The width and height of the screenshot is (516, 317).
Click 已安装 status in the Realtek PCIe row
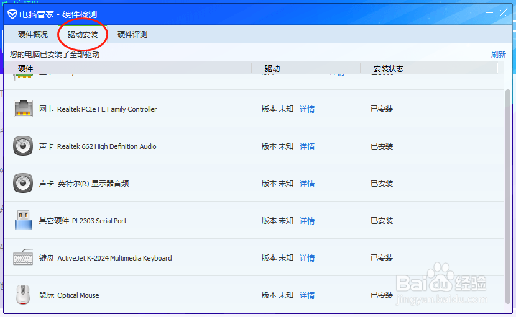(382, 109)
